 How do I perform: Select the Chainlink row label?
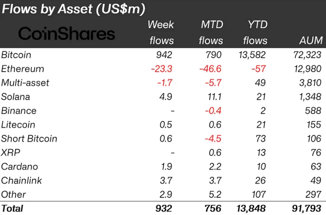coord(21,181)
